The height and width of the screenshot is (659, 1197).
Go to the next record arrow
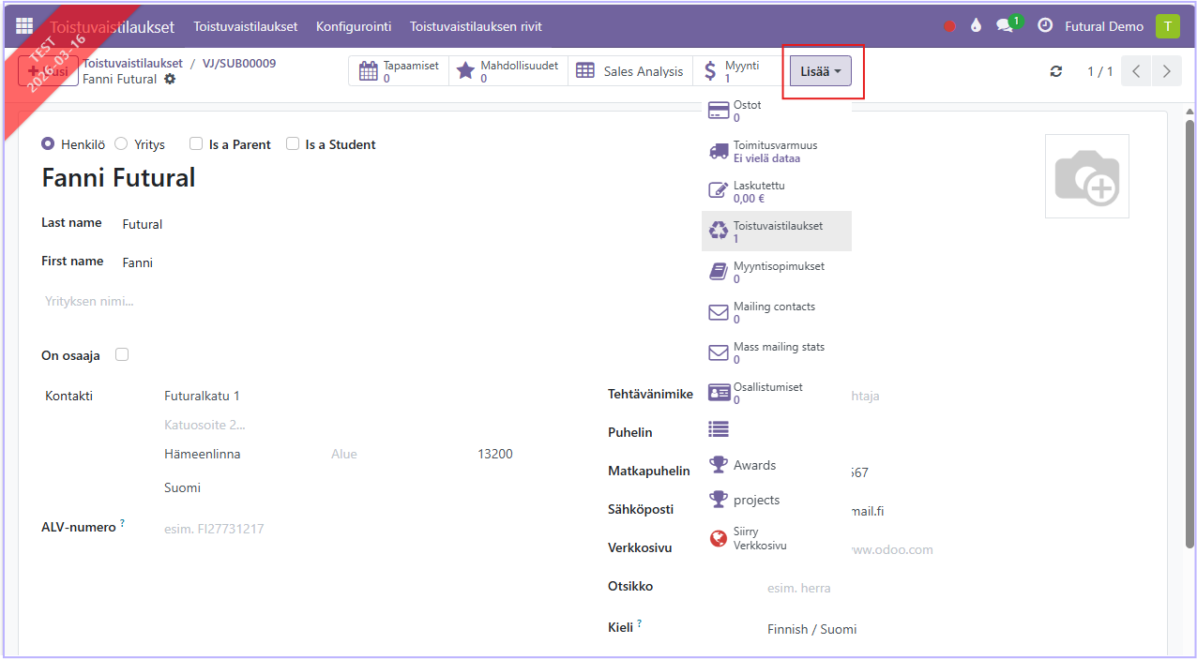coord(1166,71)
